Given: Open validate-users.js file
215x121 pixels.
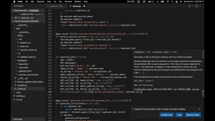Looking at the screenshot, I should pyautogui.click(x=28, y=57).
